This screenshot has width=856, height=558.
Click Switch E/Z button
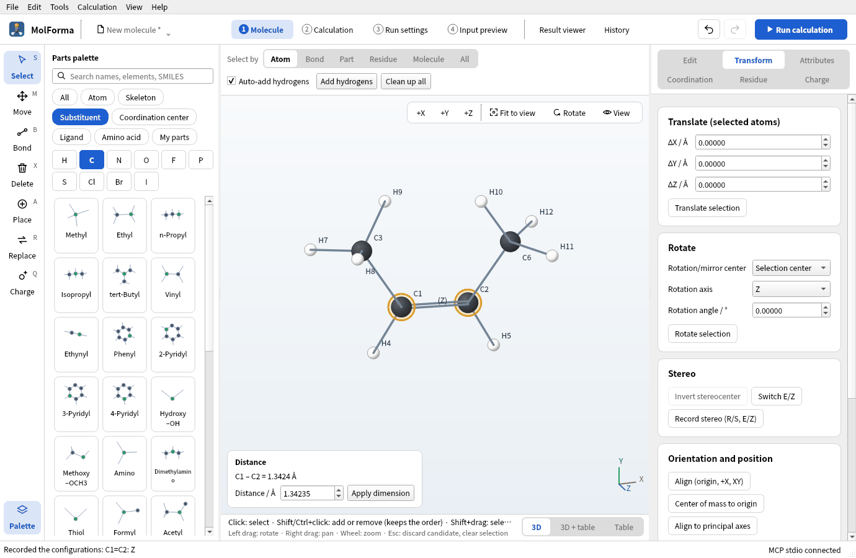(x=777, y=396)
